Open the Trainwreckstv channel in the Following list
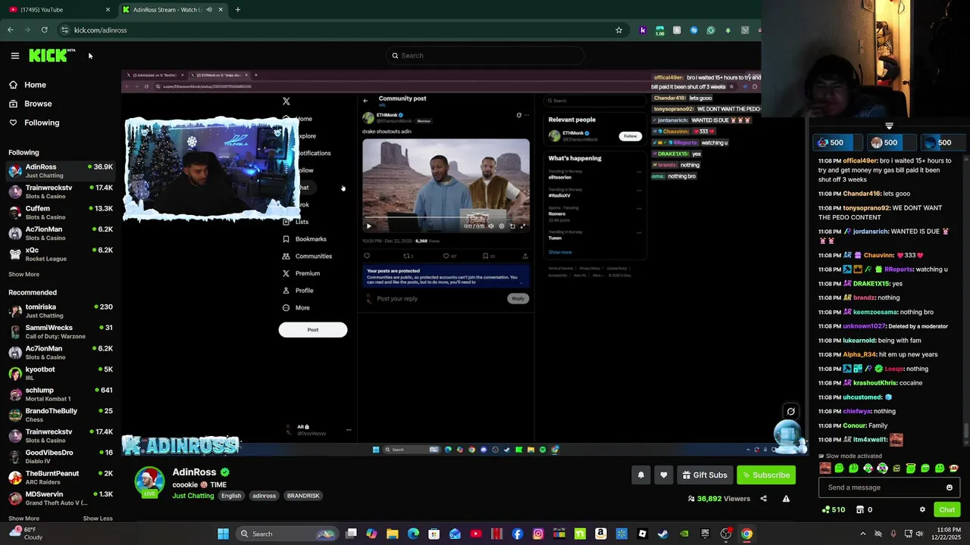This screenshot has height=545, width=970. coord(61,192)
